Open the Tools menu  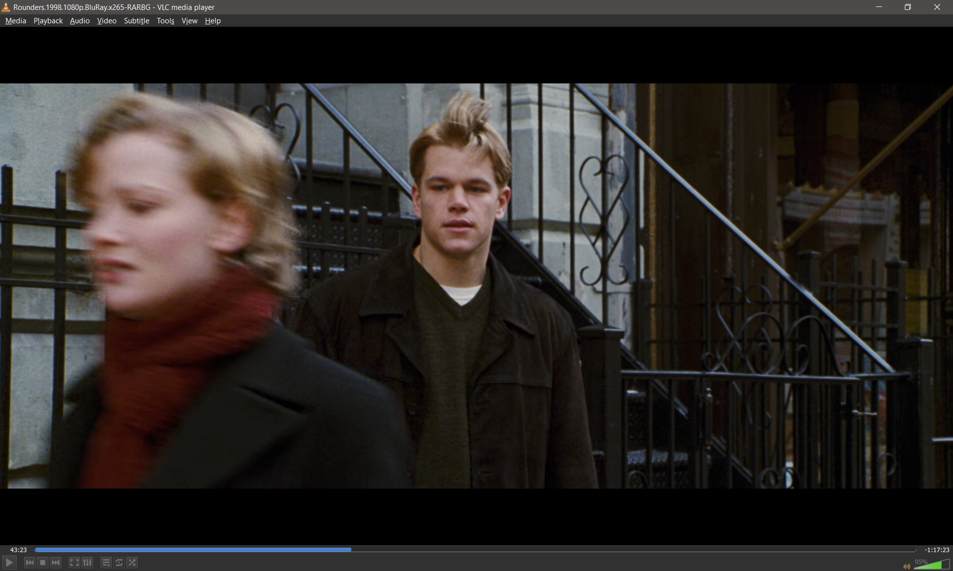pos(165,21)
